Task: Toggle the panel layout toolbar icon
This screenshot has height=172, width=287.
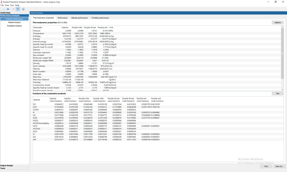Action: pyautogui.click(x=18, y=9)
